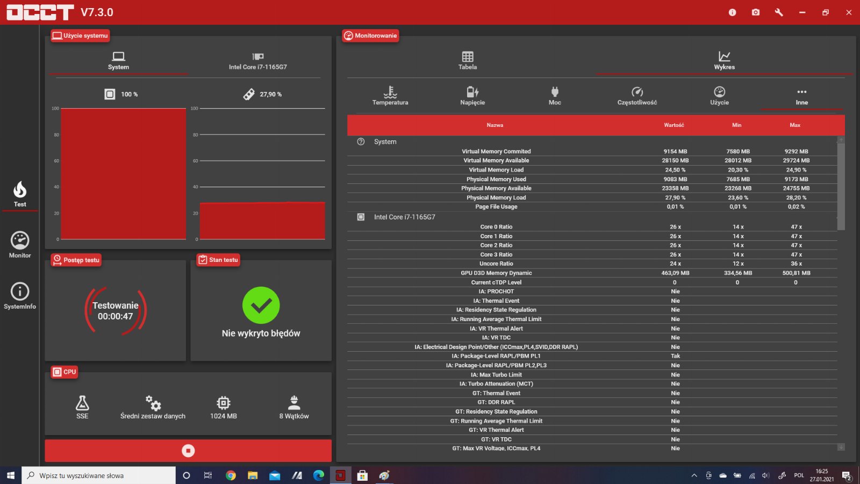Open the Monitor section in sidebar
This screenshot has height=484, width=860.
(20, 245)
